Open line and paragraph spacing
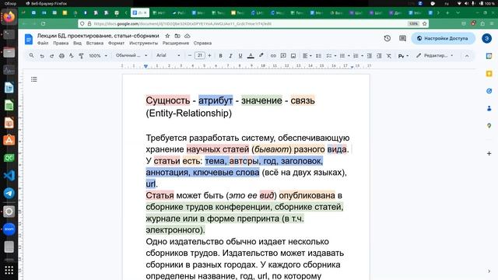498x280 pixels. pos(318,55)
